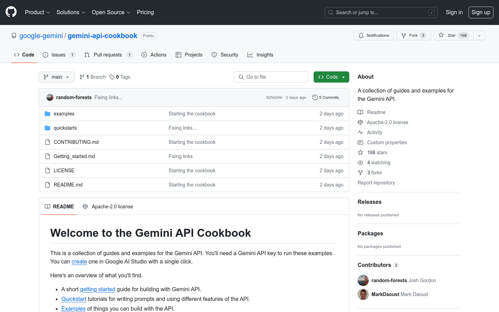Open the Security tab
Image resolution: width=499 pixels, height=312 pixels.
[x=225, y=55]
